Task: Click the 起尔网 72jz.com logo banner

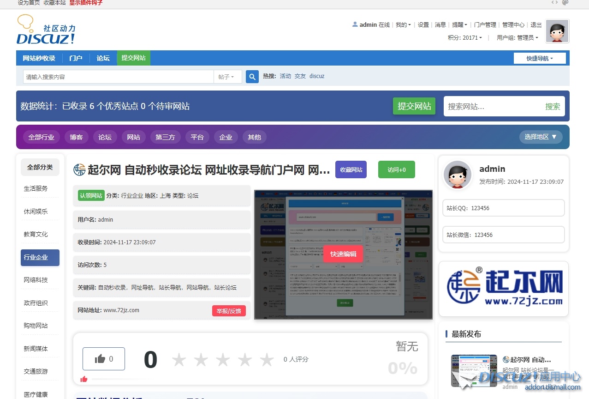Action: coord(503,289)
